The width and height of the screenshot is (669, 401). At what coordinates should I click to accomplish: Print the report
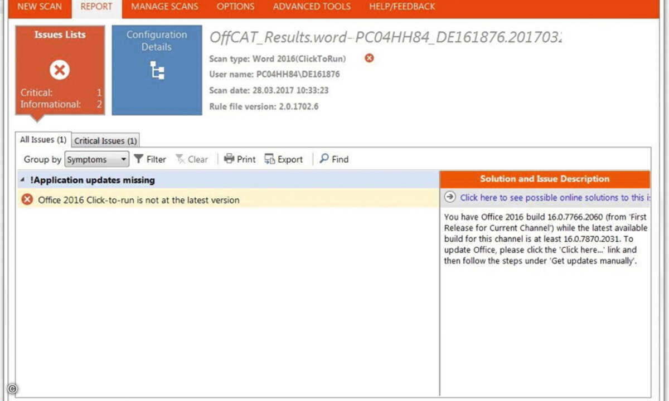pos(240,159)
